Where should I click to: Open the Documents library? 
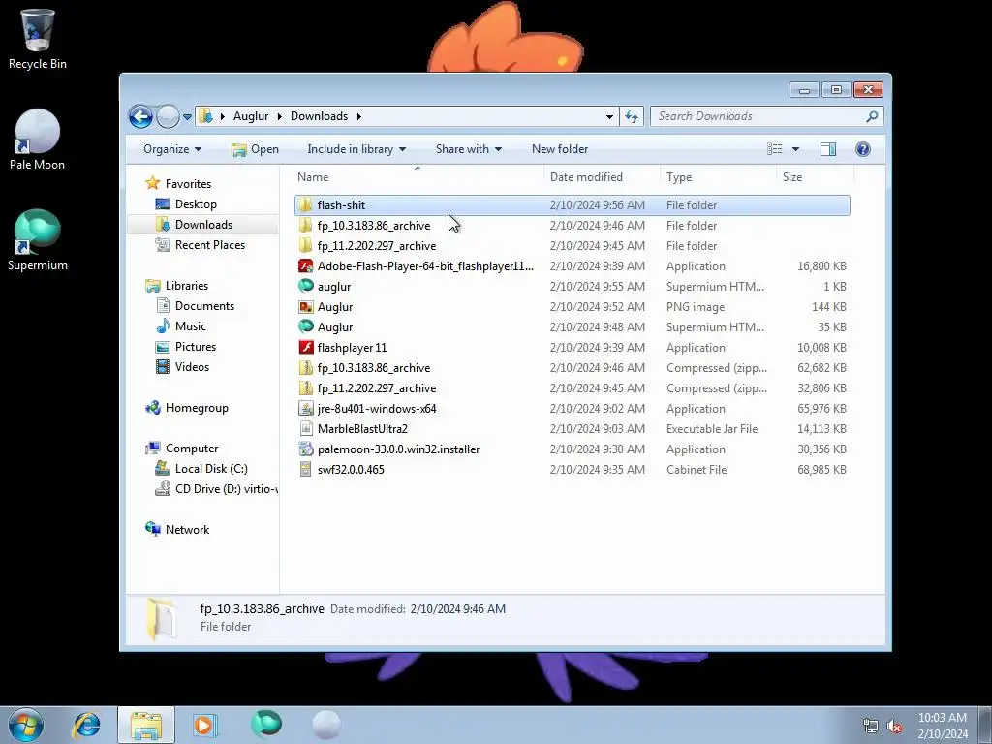point(204,306)
